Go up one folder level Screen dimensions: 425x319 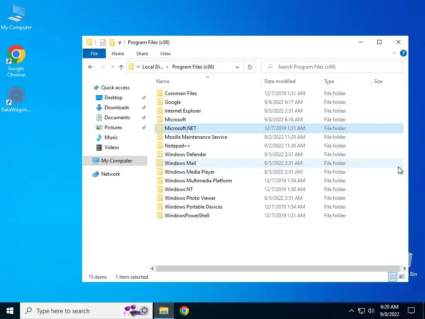click(121, 67)
